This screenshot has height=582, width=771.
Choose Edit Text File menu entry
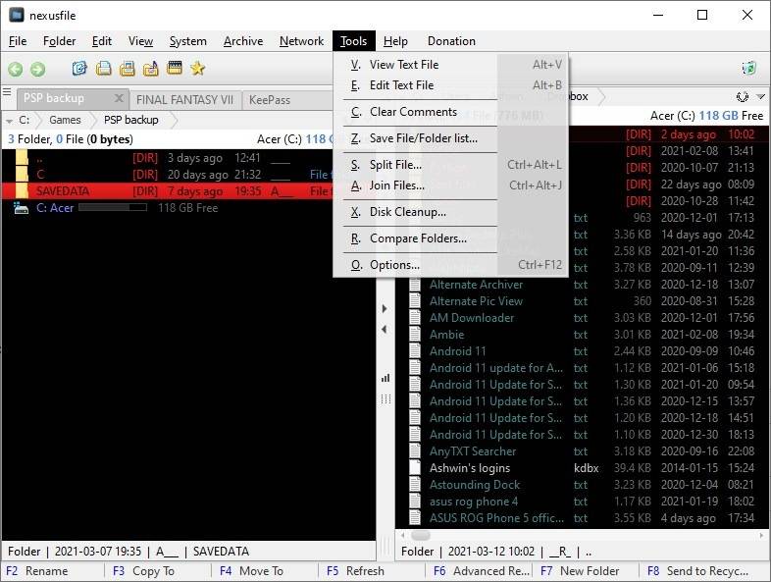coord(450,85)
